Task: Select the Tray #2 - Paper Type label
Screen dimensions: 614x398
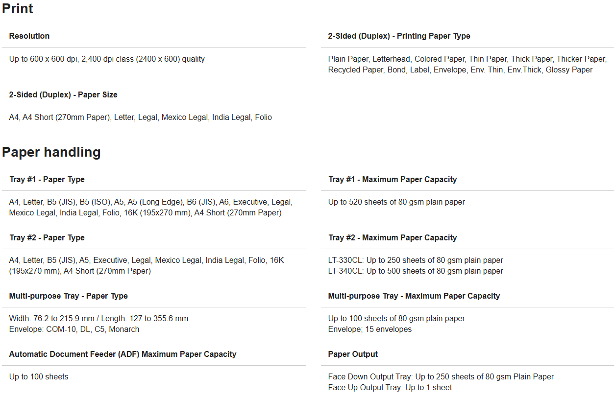Action: [x=47, y=238]
